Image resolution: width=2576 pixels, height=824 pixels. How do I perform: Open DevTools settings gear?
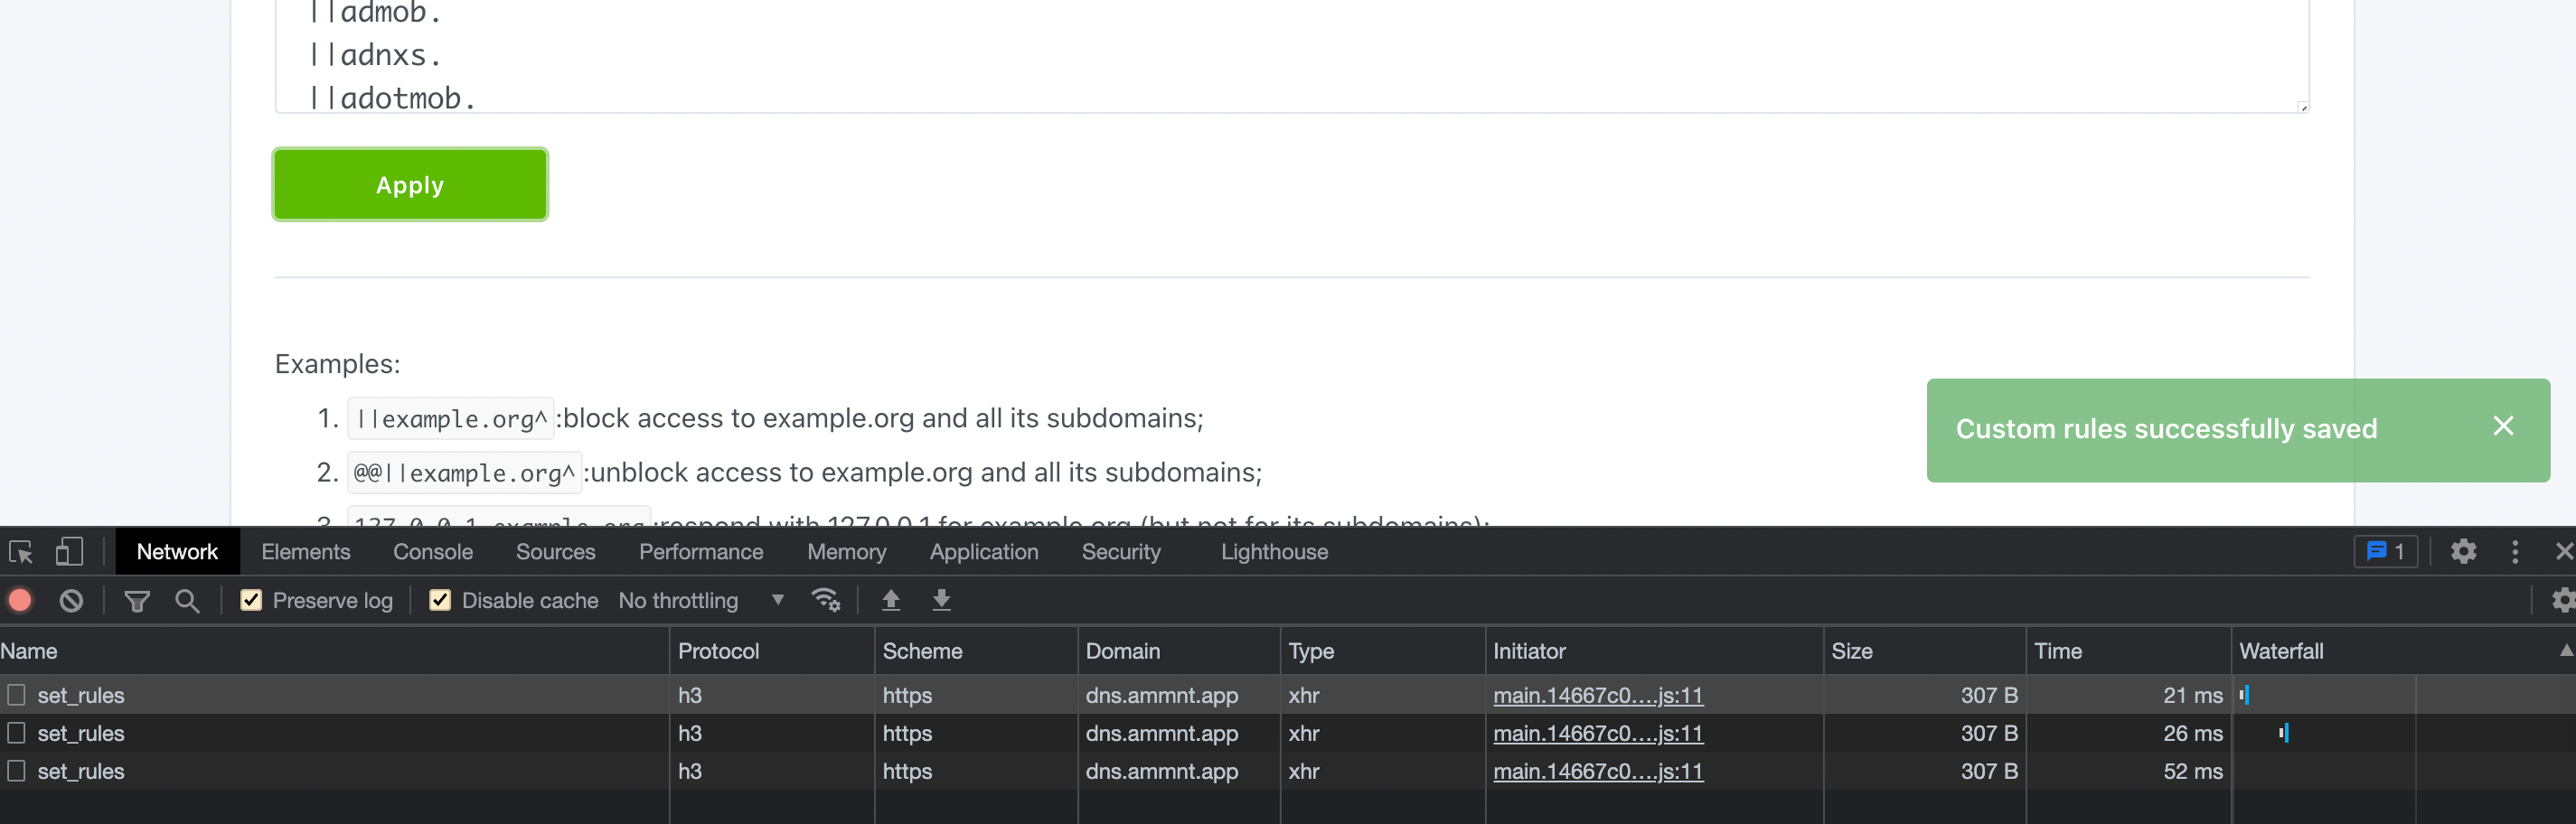[x=2463, y=552]
